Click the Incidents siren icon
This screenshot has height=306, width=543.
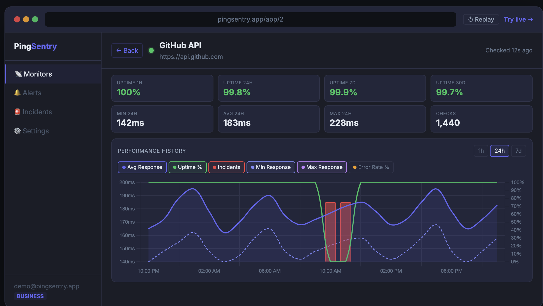[x=17, y=112]
